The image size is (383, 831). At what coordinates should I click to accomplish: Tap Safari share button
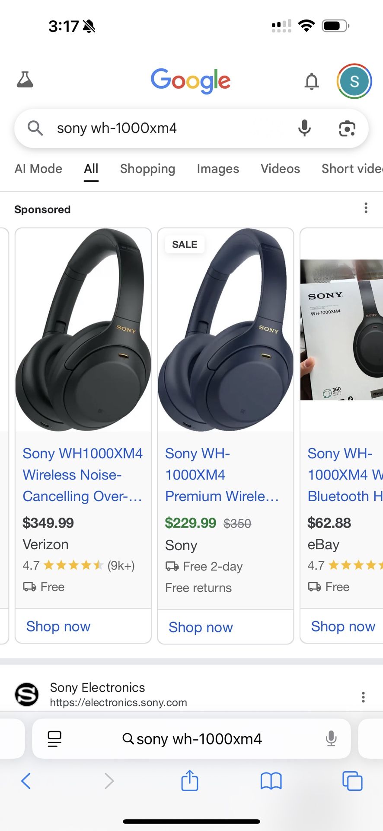[x=190, y=781]
